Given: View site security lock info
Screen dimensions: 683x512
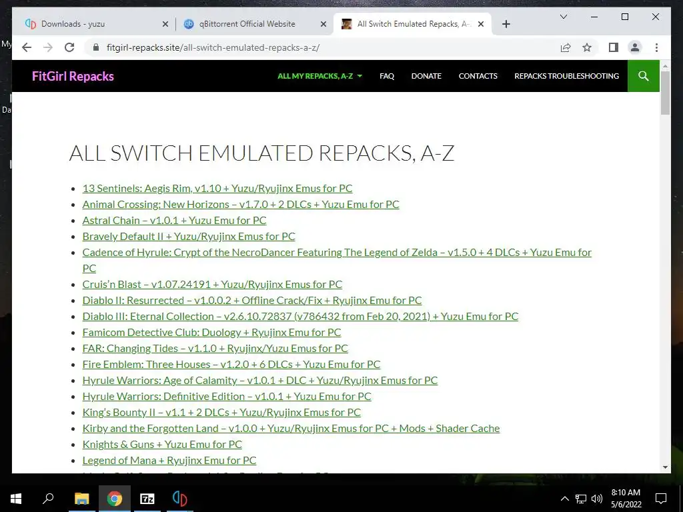Looking at the screenshot, I should pos(96,47).
